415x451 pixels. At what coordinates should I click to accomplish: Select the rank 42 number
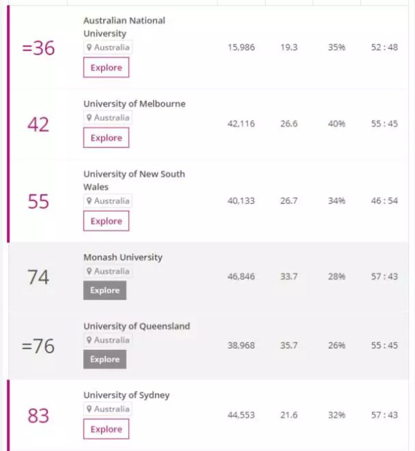[38, 125]
